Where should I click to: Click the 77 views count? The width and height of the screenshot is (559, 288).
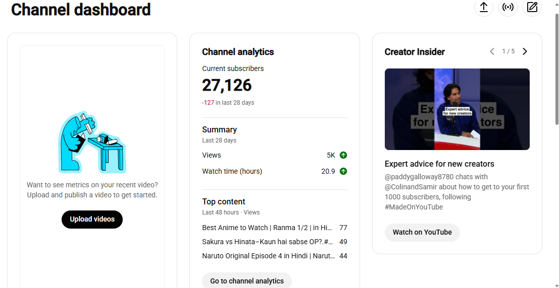[x=343, y=228]
